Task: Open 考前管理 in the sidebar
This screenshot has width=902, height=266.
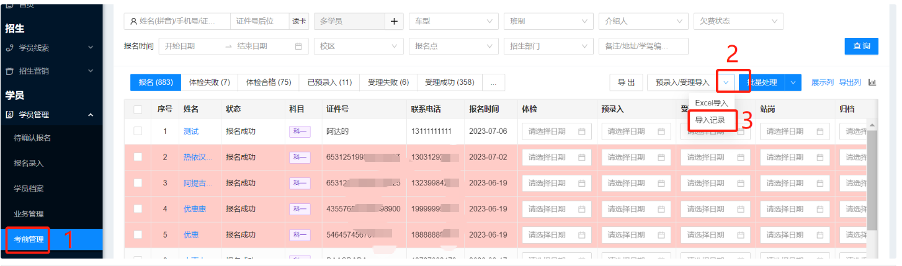Action: coord(52,239)
